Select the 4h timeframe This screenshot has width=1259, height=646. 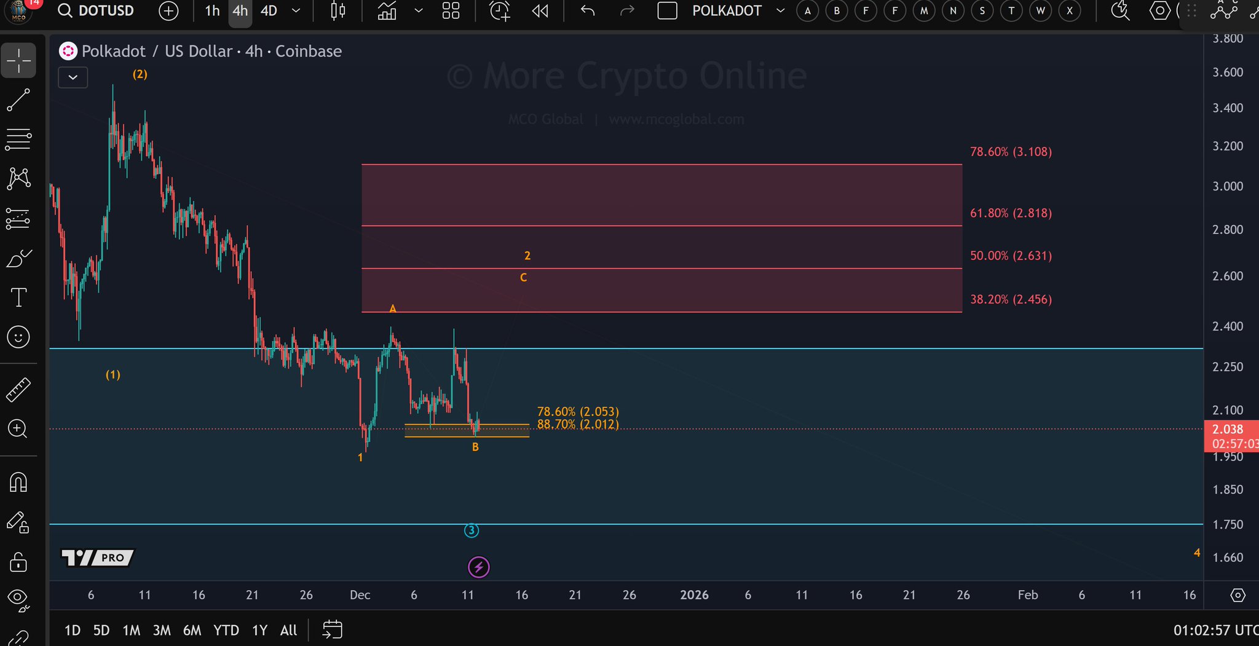coord(240,11)
